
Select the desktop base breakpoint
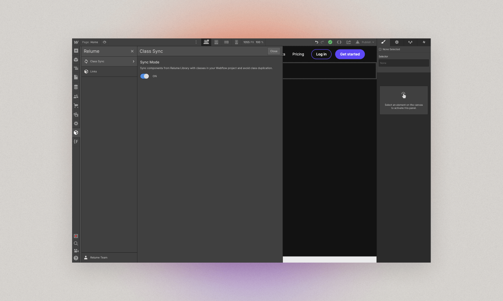pos(206,42)
